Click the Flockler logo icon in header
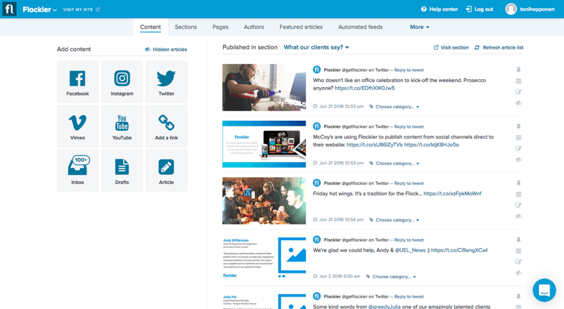The image size is (564, 309). [9, 9]
